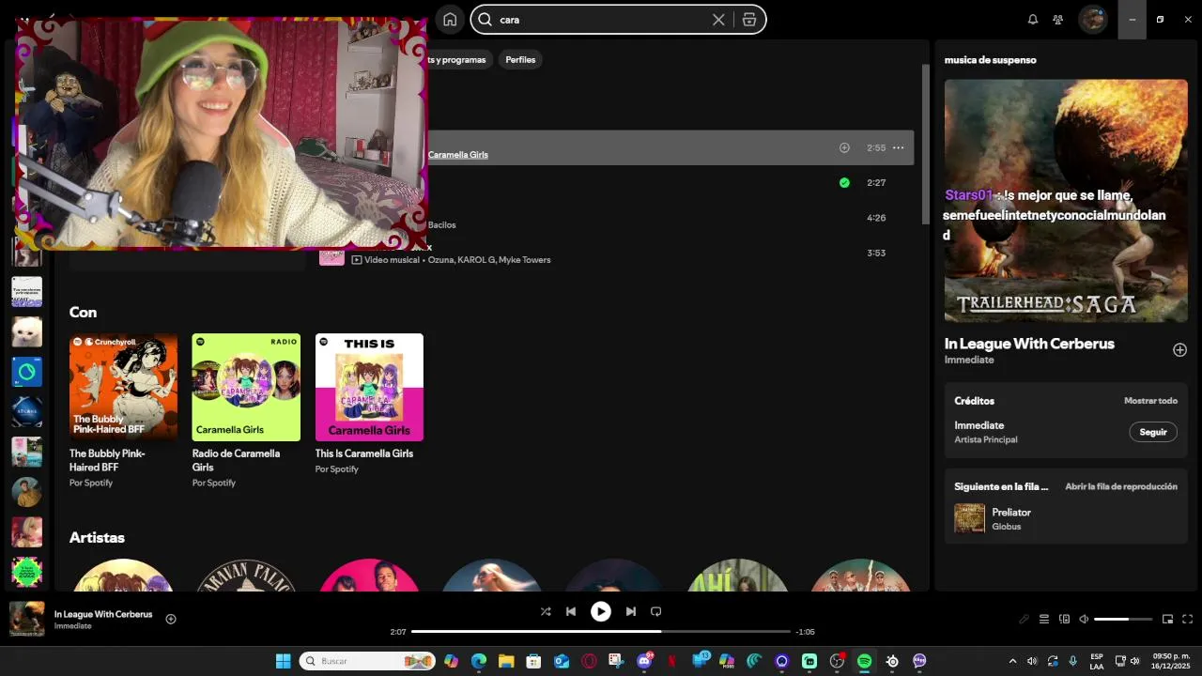Open the queue icon in the player bar
This screenshot has width=1202, height=676.
pos(1044,619)
